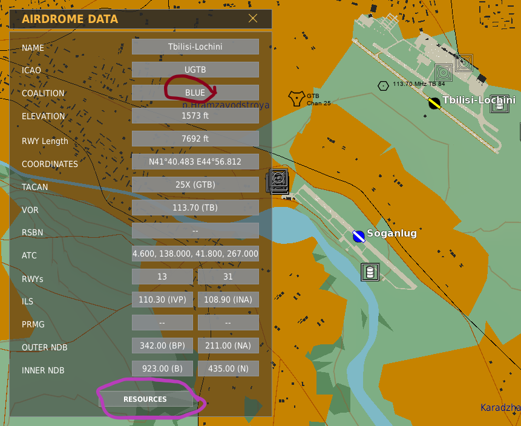Click the Tbilisi-Lochini label on the map

pyautogui.click(x=479, y=100)
